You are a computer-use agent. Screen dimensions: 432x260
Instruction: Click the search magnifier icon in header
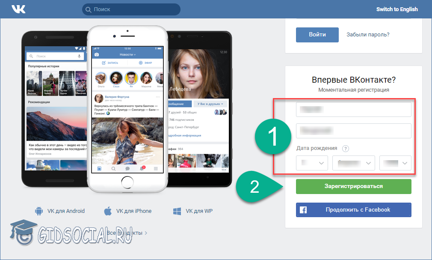88,10
